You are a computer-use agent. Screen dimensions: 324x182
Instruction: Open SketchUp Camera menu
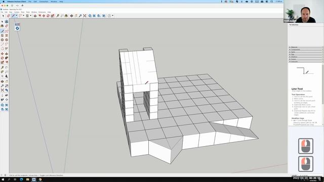17,12
